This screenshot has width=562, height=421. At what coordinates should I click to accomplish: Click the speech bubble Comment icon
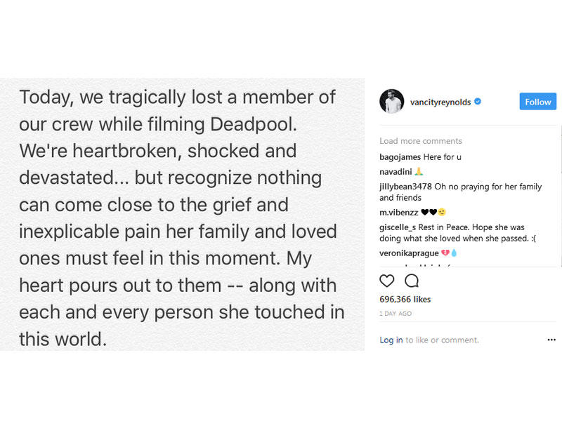point(412,281)
